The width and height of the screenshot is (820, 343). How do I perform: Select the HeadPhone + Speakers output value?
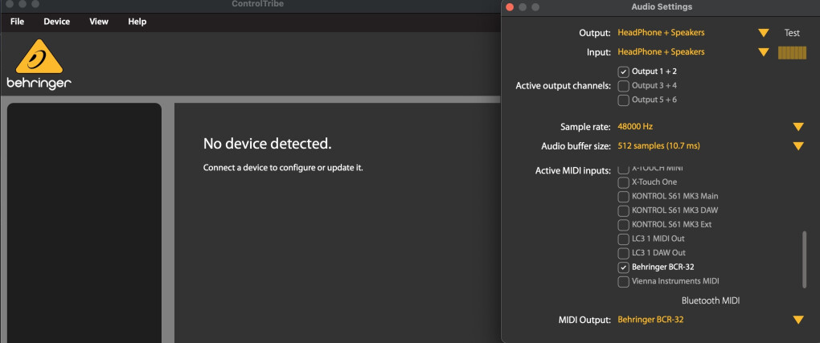click(x=661, y=32)
